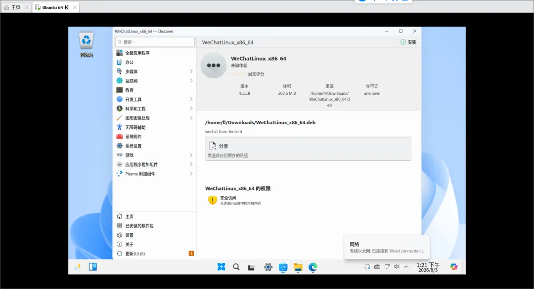Click the unknown license value
The image size is (534, 289).
(x=372, y=93)
